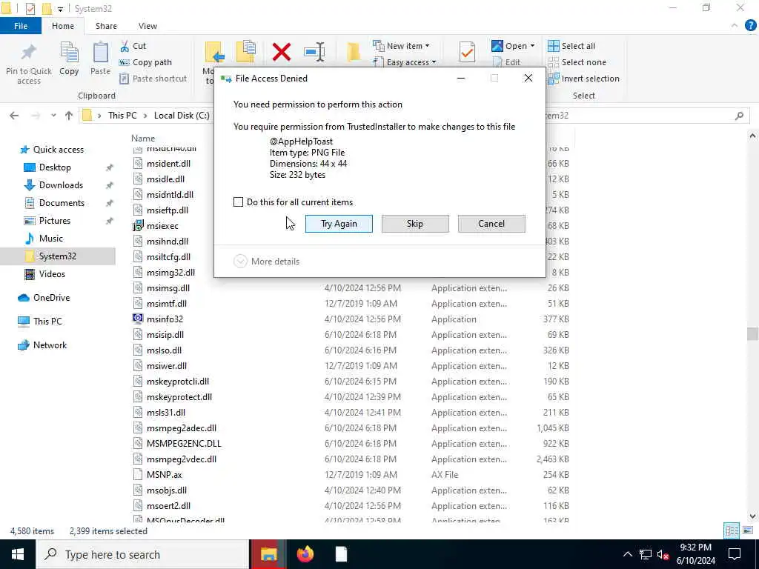Click the red Delete X icon
This screenshot has width=759, height=569.
pos(281,53)
